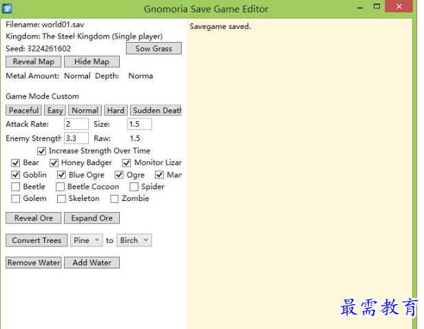Minimize the Save Game Editor window
Screen dimensions: 424x329
(360, 8)
